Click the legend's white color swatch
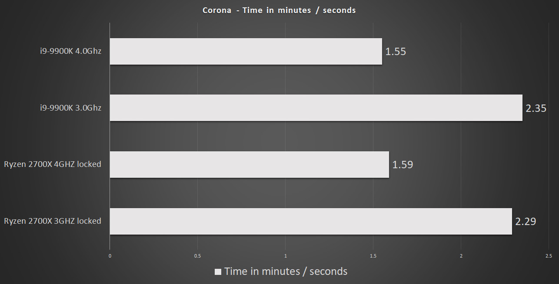The image size is (559, 284). (218, 272)
